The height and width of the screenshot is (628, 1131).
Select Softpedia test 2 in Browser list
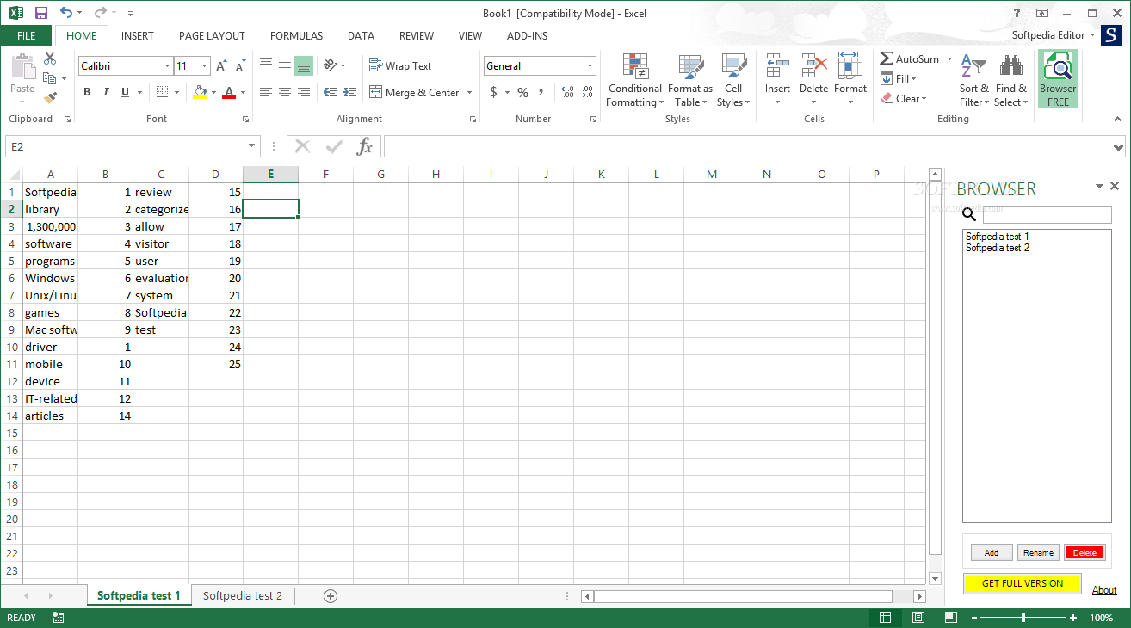998,248
